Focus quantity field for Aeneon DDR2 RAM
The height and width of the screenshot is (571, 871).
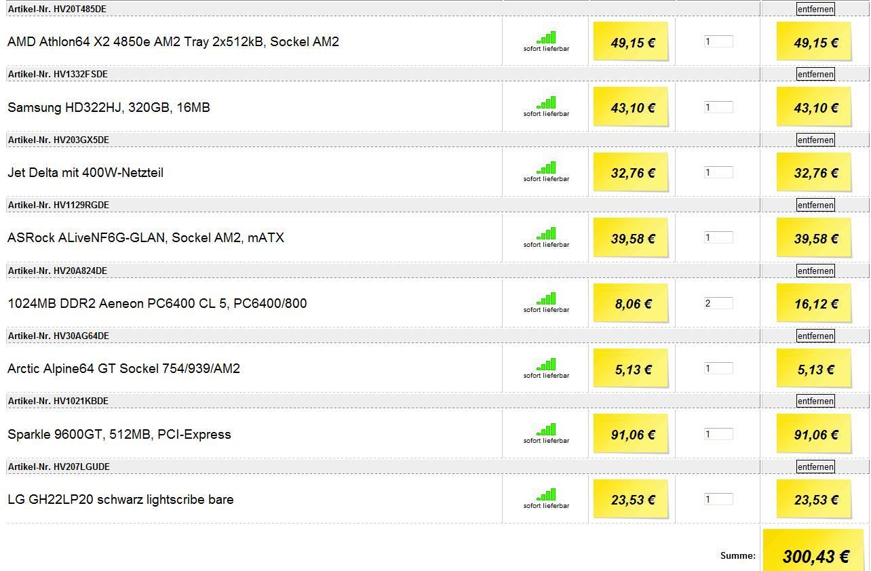[718, 303]
